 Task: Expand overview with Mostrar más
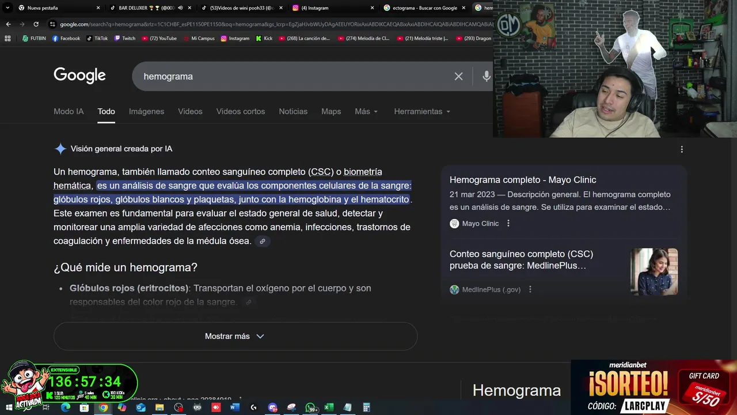pos(235,336)
